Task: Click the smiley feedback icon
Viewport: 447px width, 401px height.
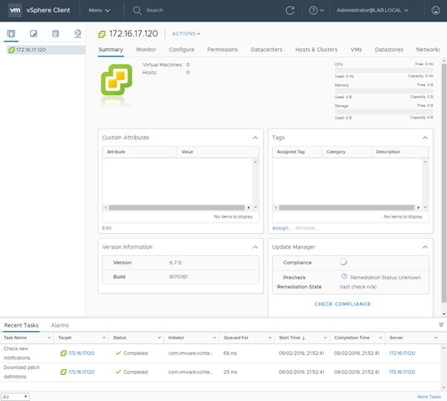Action: [x=435, y=10]
